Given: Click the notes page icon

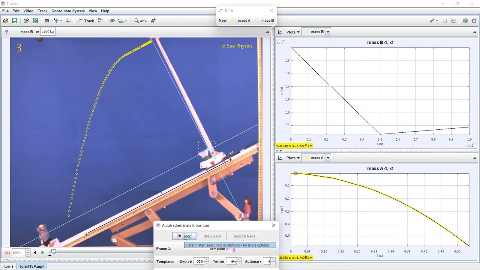Looking at the screenshot, I should [445, 21].
